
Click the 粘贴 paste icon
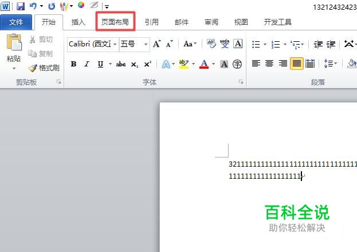coord(14,42)
